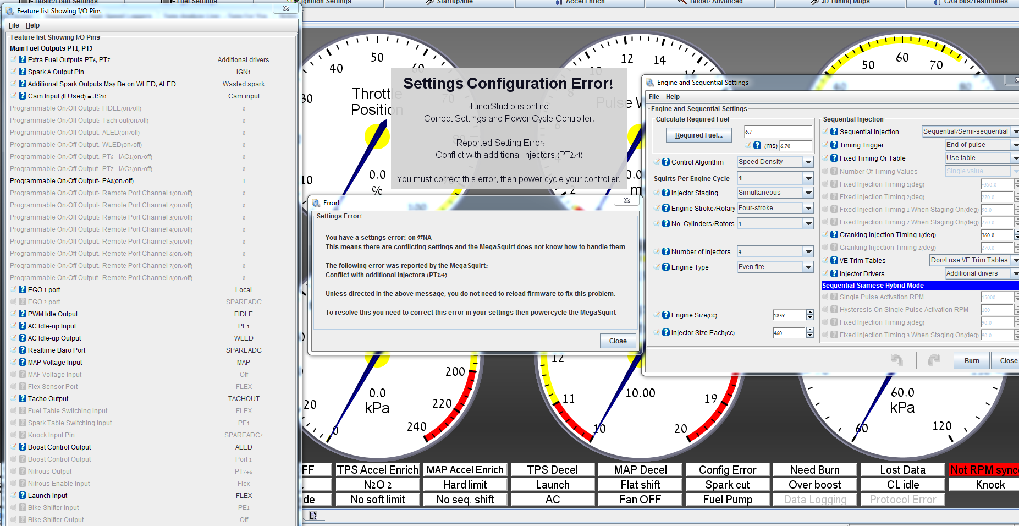Open the Squirts Per Engine Cycle dropdown
Viewport: 1019px width, 526px height.
[x=808, y=178]
